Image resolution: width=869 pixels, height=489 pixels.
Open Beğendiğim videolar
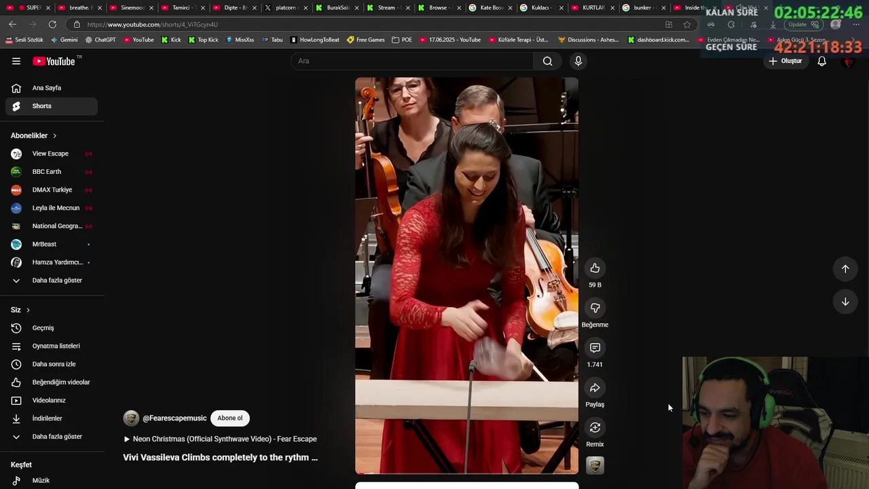(52, 382)
